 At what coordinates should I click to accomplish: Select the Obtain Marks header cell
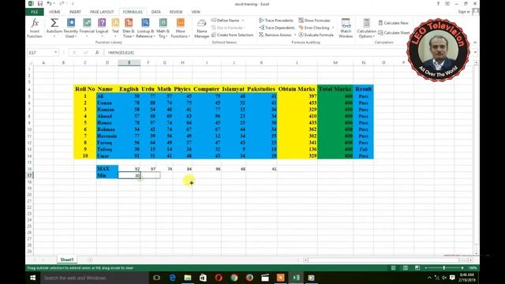pyautogui.click(x=297, y=89)
